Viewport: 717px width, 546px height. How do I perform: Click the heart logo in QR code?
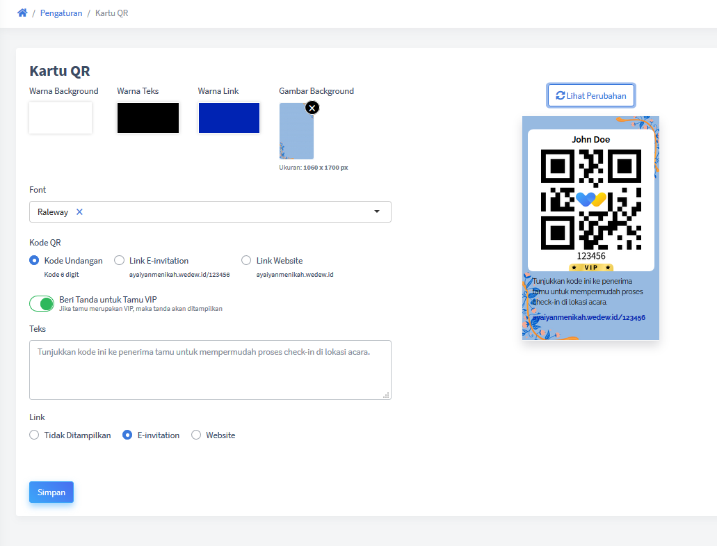pyautogui.click(x=591, y=199)
